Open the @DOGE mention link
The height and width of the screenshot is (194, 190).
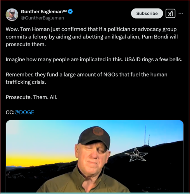point(24,112)
